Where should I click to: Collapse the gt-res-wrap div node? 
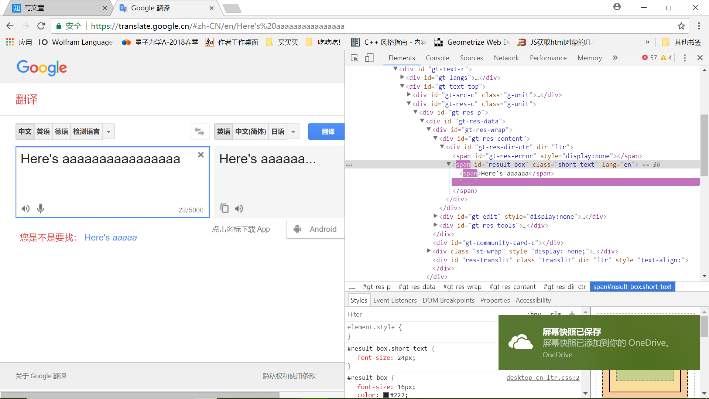429,130
